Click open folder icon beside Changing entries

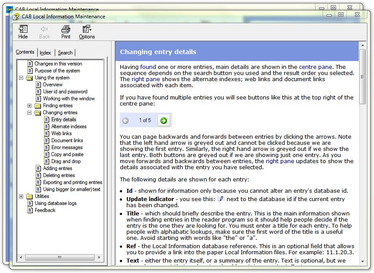point(37,113)
